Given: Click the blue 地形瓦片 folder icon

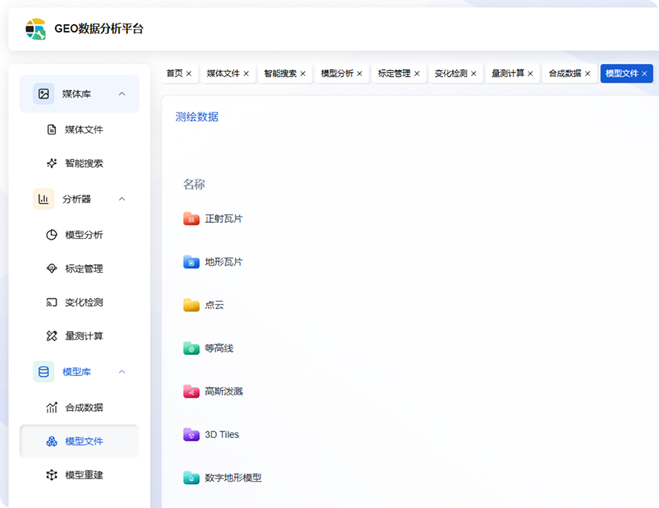Looking at the screenshot, I should 191,262.
